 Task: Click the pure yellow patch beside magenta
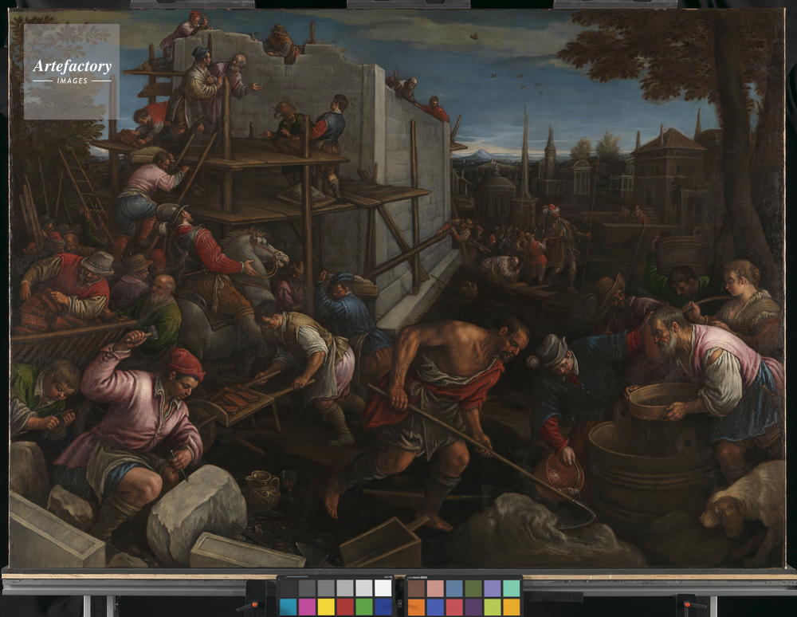click(326, 607)
